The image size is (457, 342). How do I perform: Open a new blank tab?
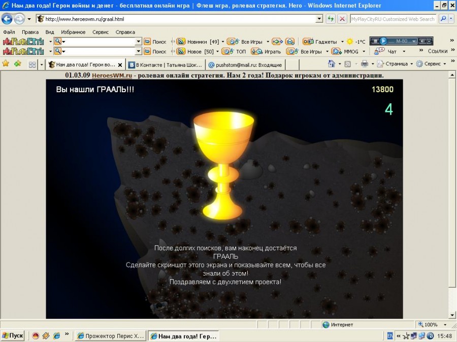pyautogui.click(x=293, y=65)
